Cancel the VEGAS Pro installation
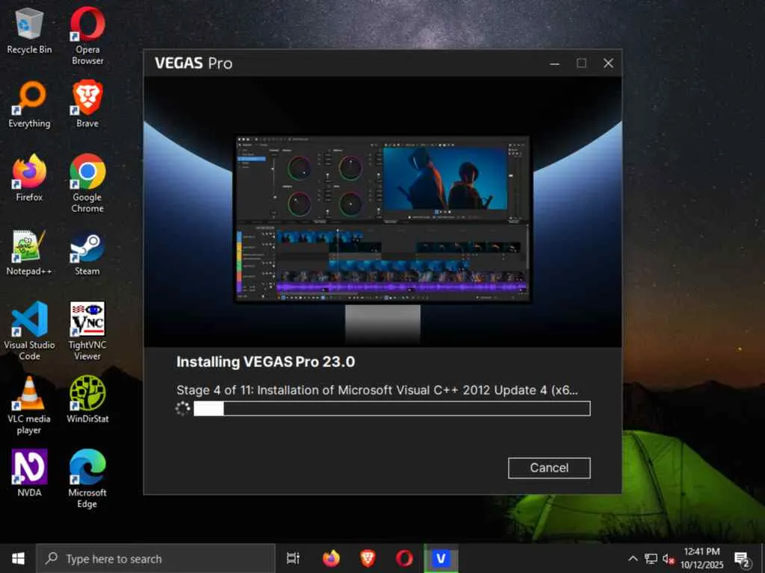This screenshot has width=765, height=573. coord(549,468)
